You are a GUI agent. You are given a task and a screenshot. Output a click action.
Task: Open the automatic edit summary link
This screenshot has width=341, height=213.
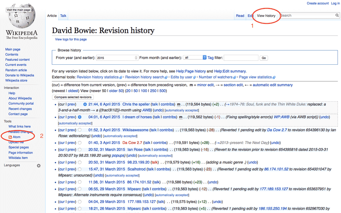click(x=272, y=85)
